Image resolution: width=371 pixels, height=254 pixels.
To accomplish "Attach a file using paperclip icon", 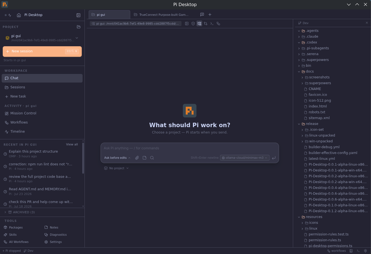I will (x=137, y=158).
